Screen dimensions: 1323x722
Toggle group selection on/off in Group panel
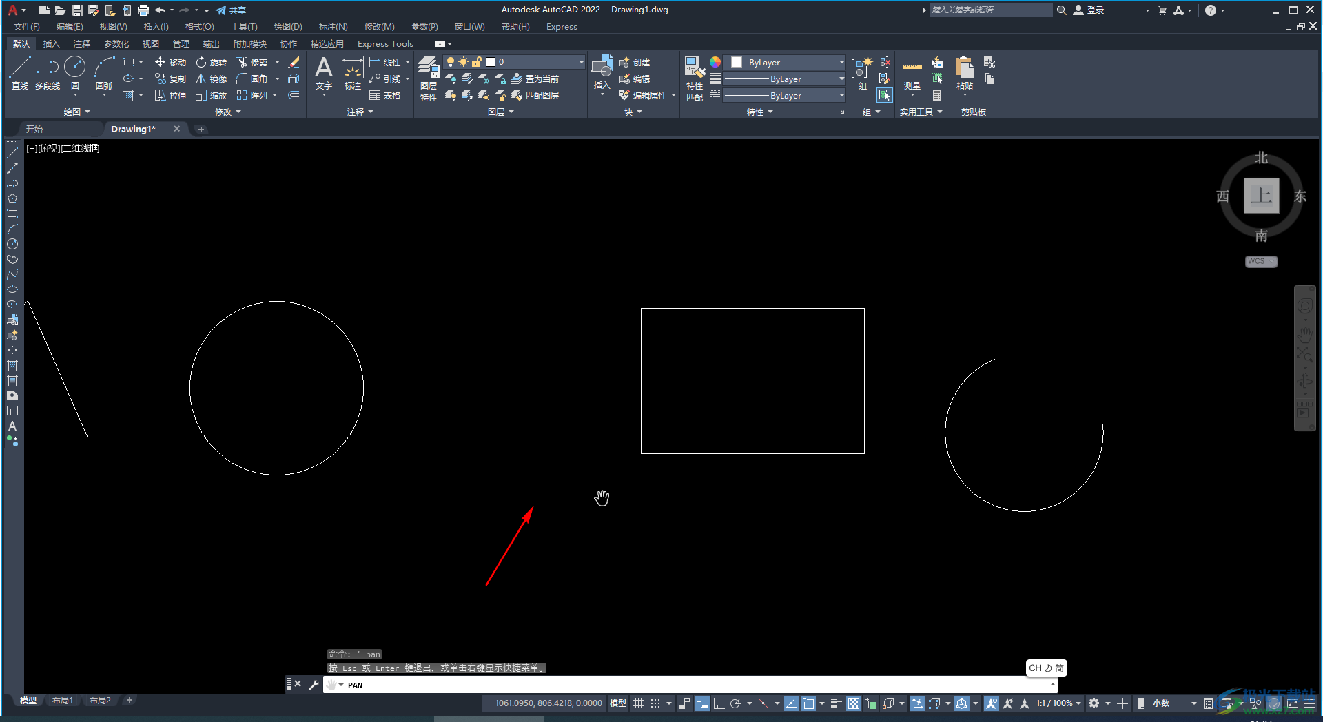click(x=885, y=95)
